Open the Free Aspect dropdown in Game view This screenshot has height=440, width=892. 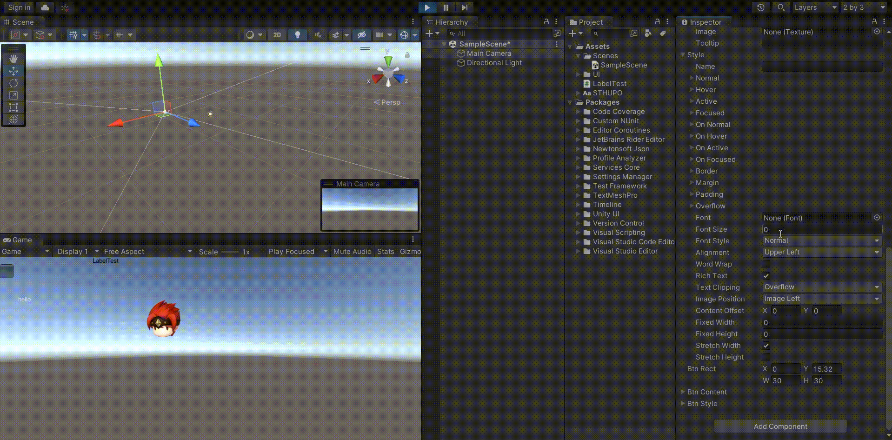coord(147,252)
